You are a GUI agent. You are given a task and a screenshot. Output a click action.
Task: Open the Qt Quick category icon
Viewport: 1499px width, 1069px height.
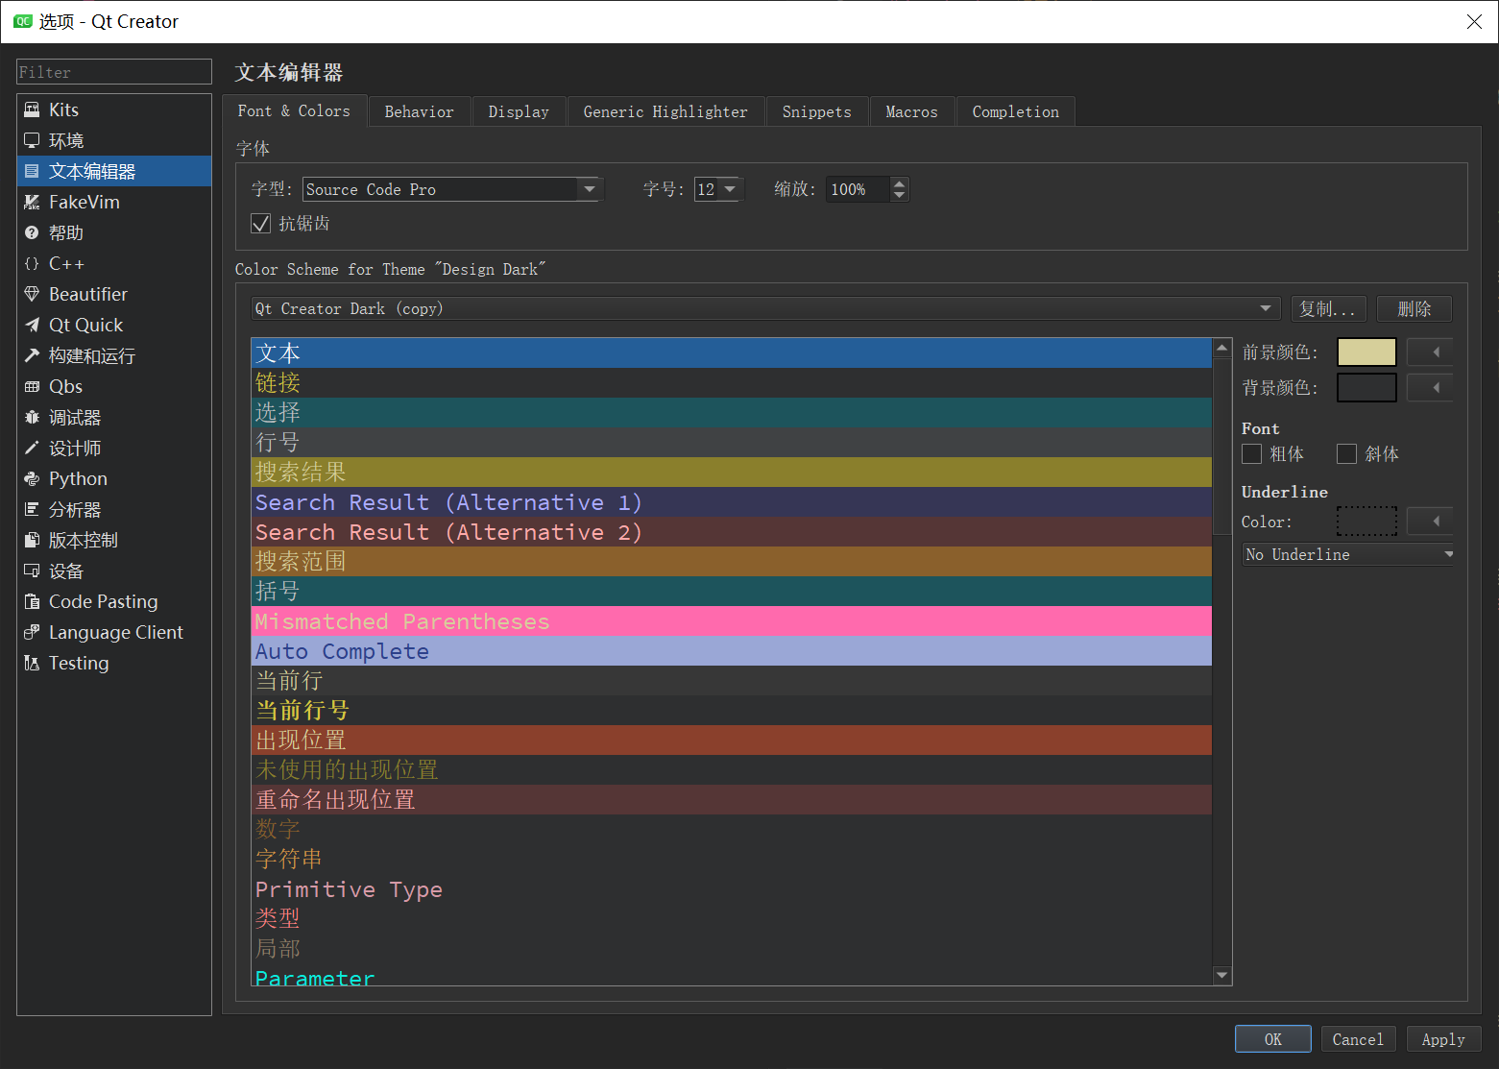[32, 325]
